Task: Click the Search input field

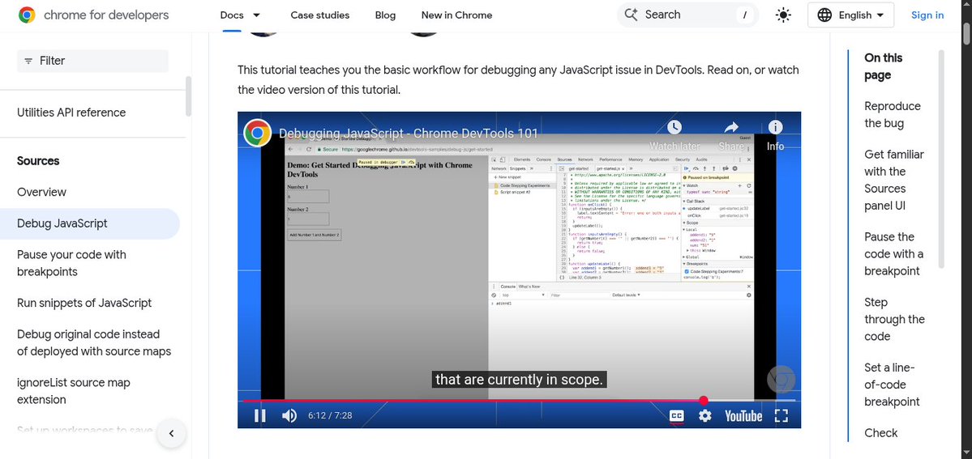Action: 687,15
